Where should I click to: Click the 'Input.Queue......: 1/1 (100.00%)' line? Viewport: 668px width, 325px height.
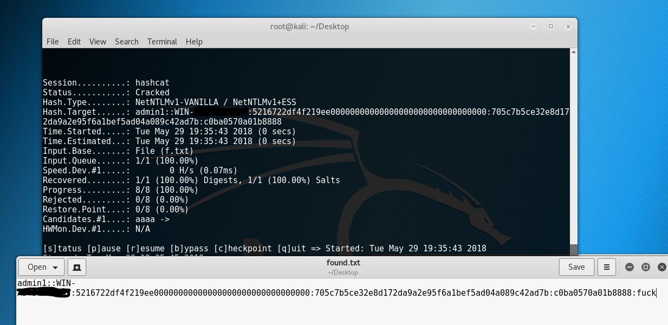(120, 161)
